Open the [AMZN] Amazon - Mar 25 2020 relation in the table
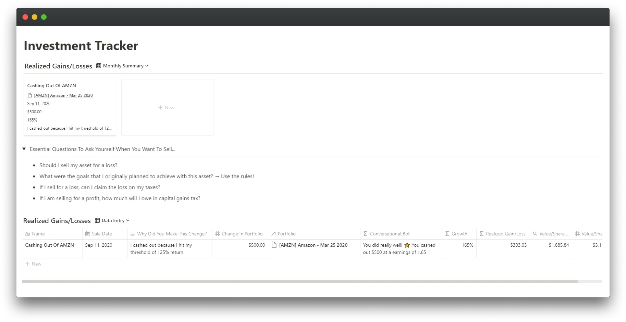Image resolution: width=626 pixels, height=322 pixels. [x=313, y=245]
